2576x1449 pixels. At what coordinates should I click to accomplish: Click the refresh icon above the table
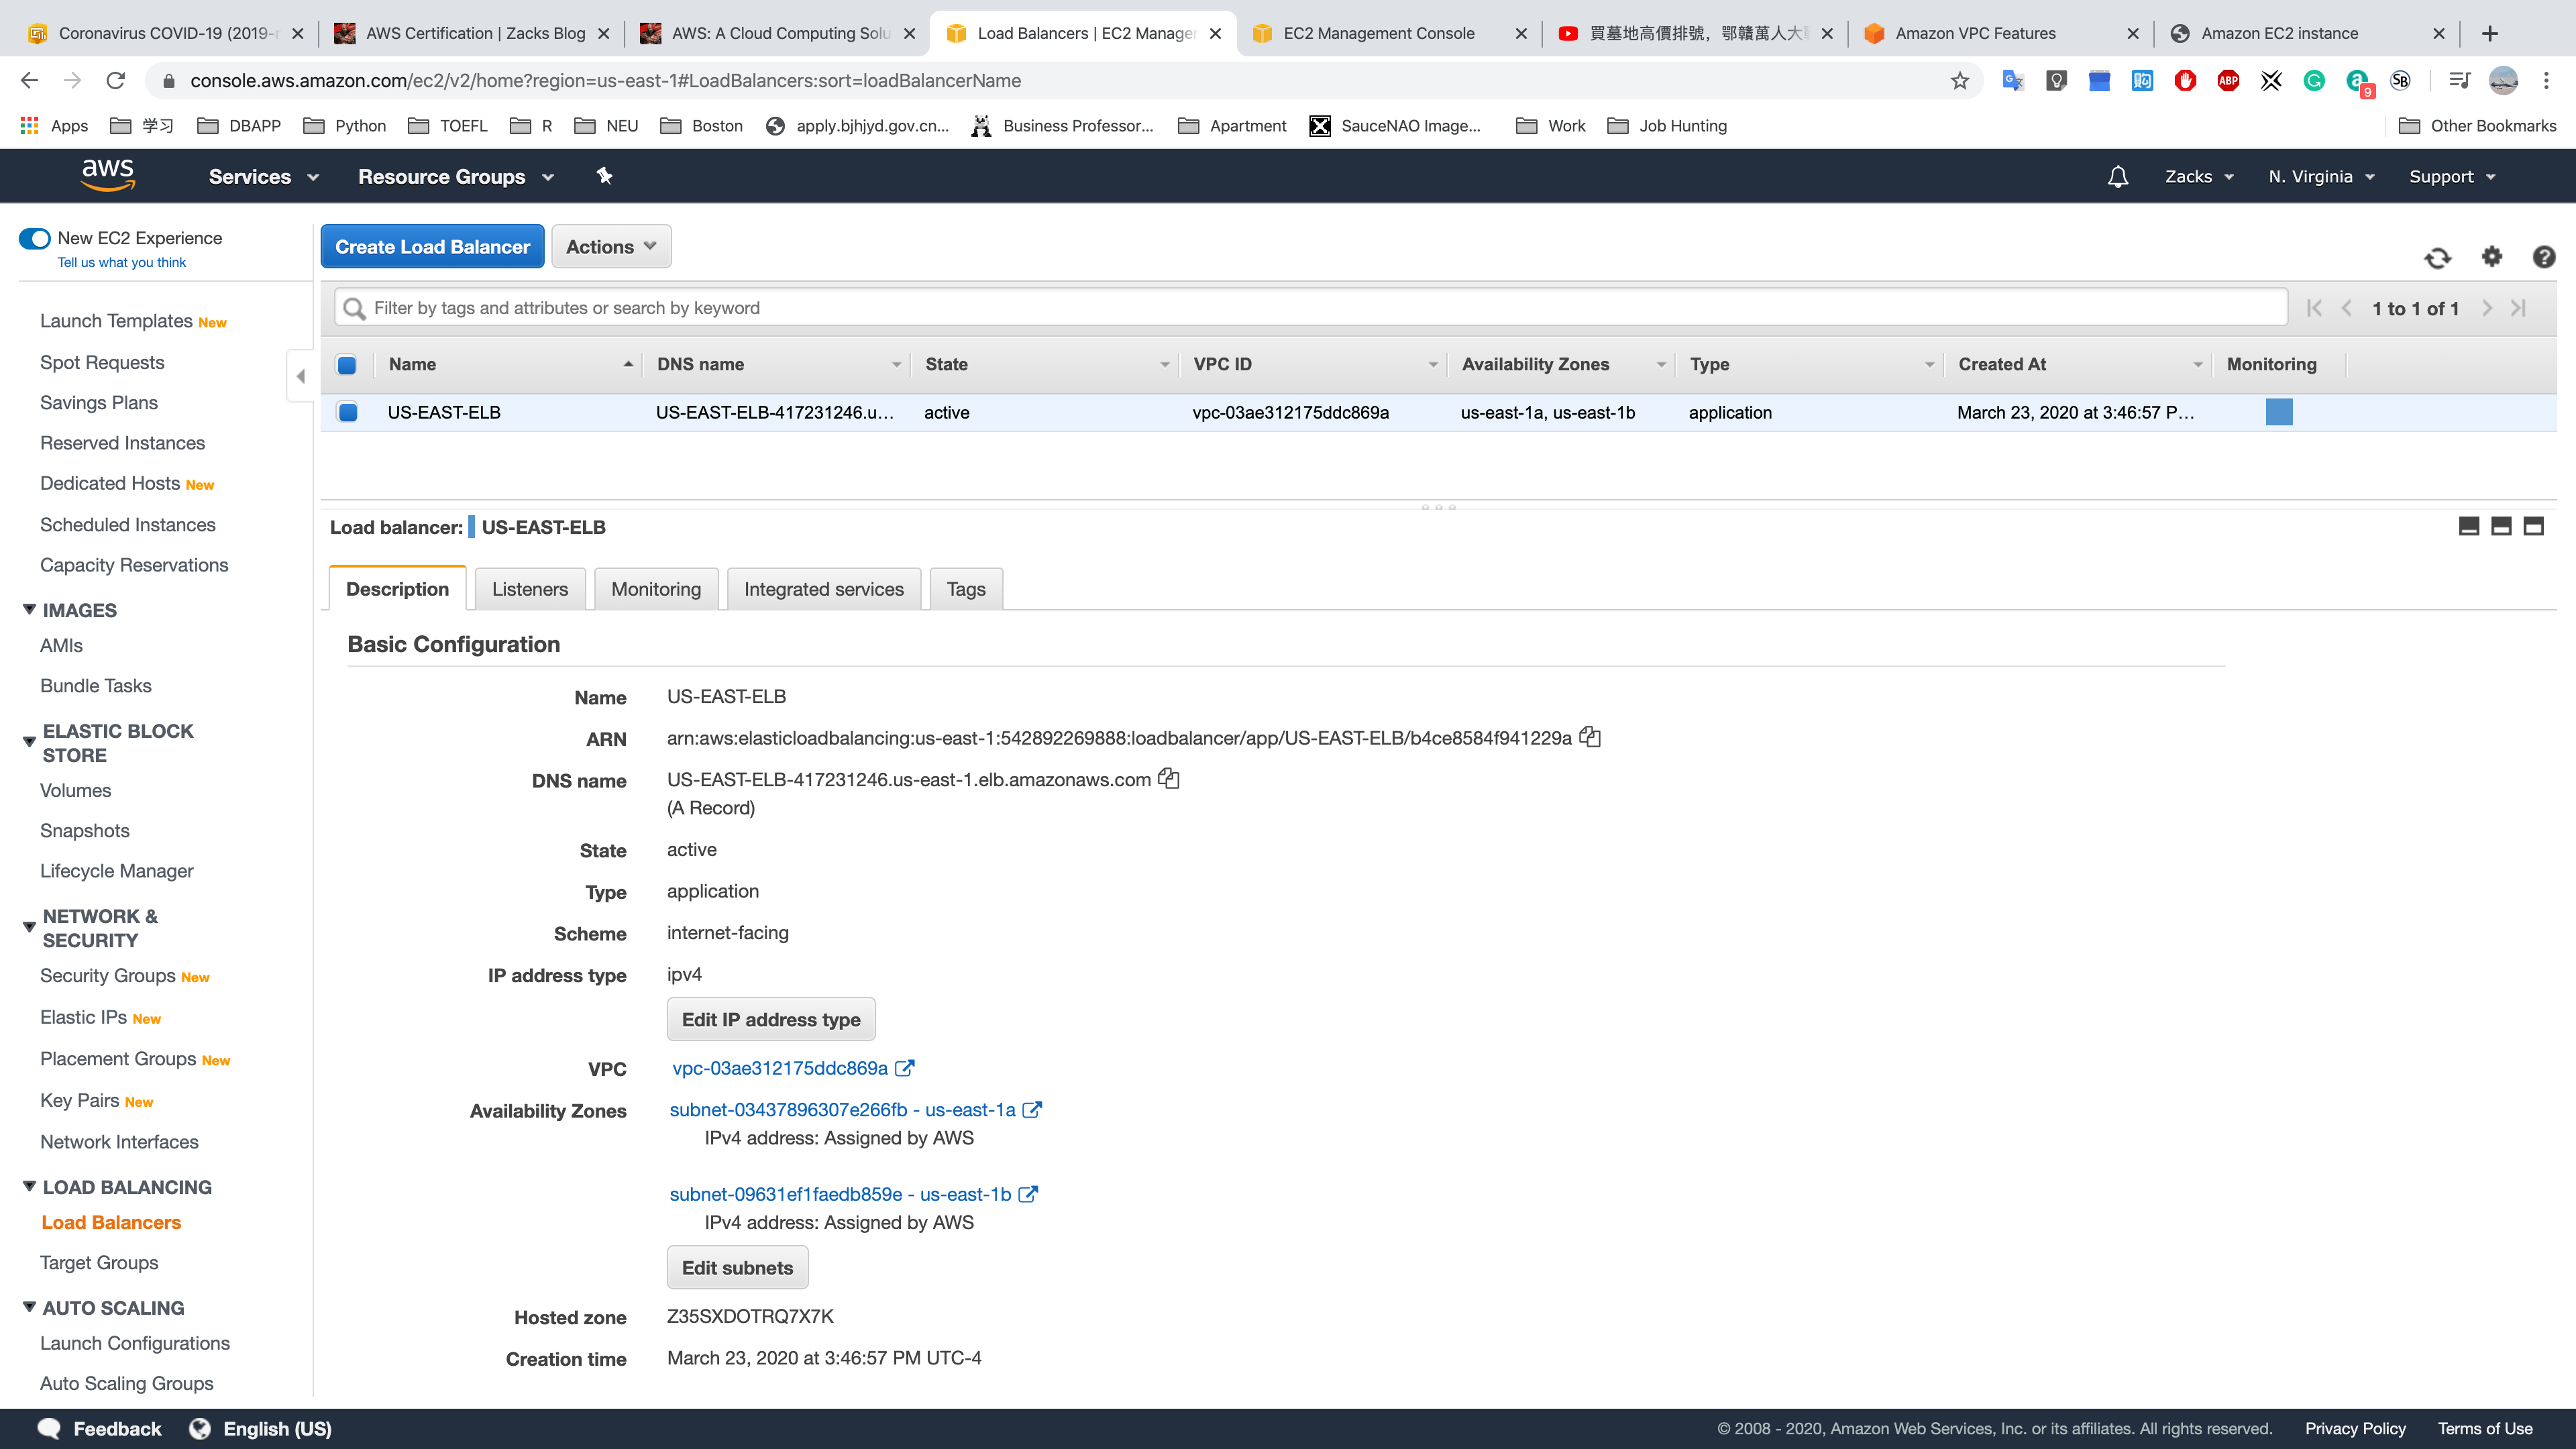2437,258
